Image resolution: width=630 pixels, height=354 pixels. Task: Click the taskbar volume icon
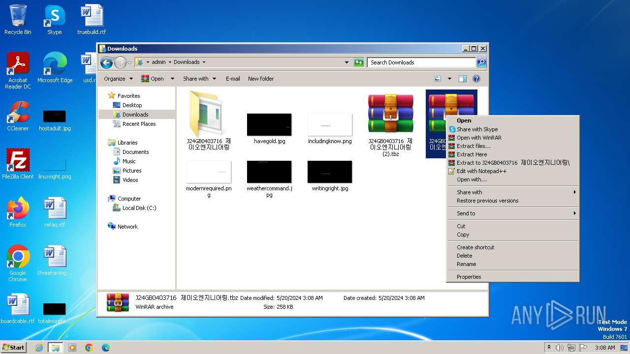pos(560,348)
